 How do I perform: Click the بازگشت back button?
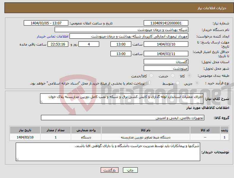tap(110, 170)
